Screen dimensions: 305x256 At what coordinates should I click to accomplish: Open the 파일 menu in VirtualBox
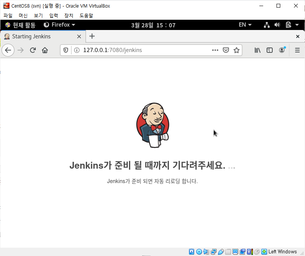click(8, 16)
